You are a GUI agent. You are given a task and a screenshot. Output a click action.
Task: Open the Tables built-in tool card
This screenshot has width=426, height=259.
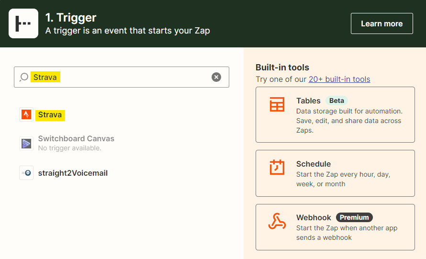335,115
